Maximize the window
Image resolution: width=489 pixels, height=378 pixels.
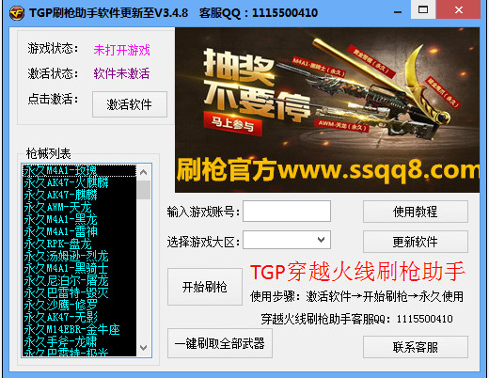[423, 9]
